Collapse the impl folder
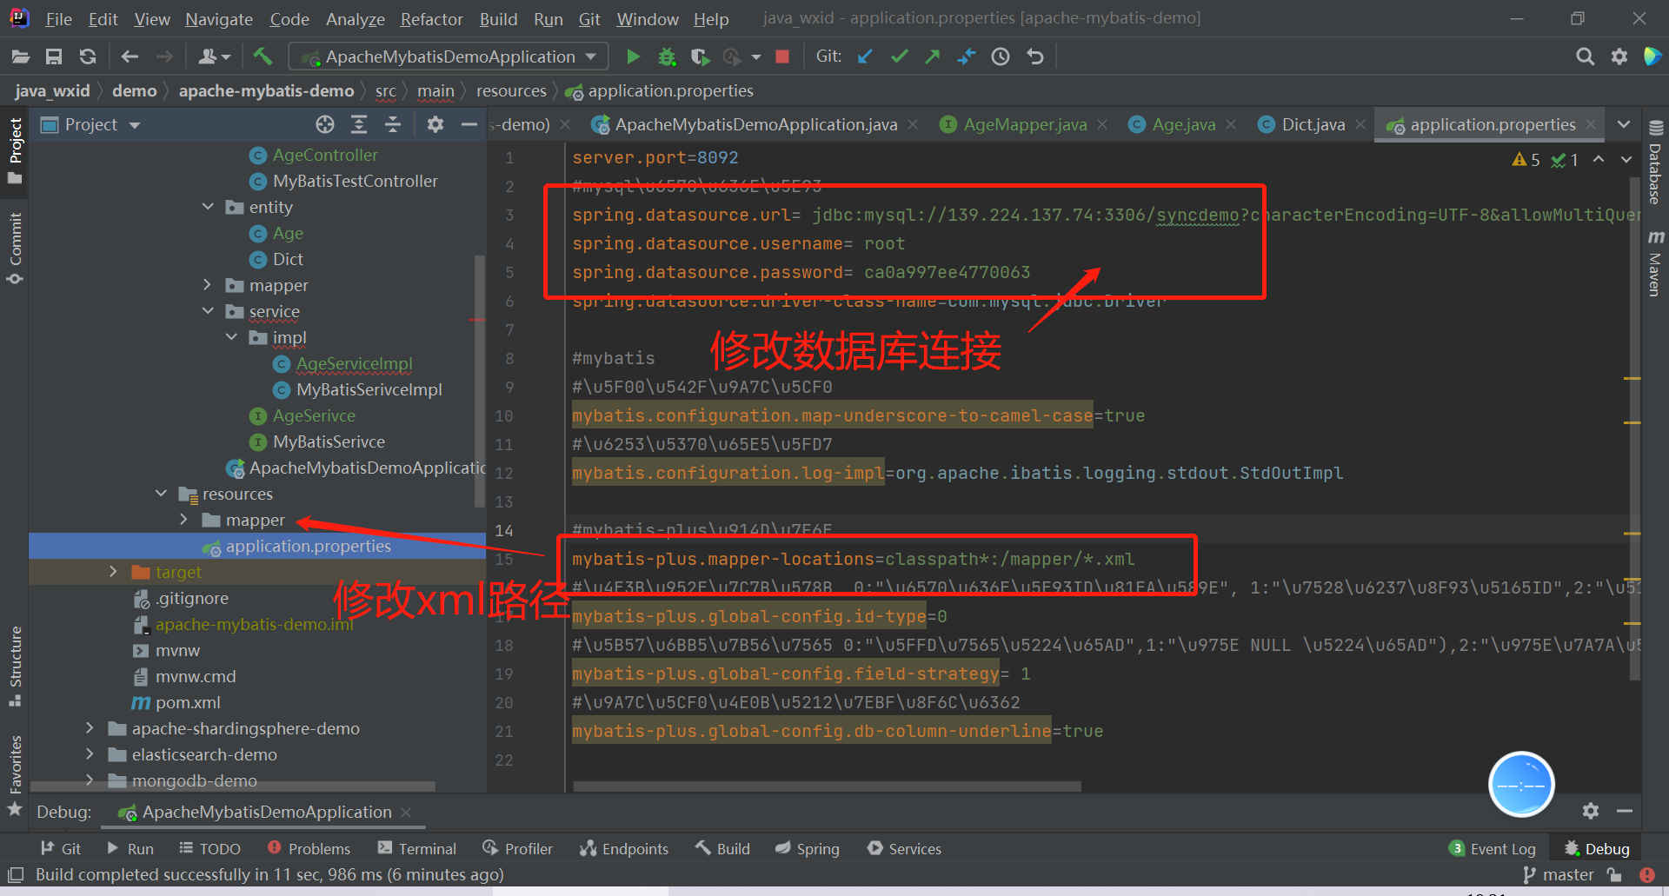 click(231, 337)
